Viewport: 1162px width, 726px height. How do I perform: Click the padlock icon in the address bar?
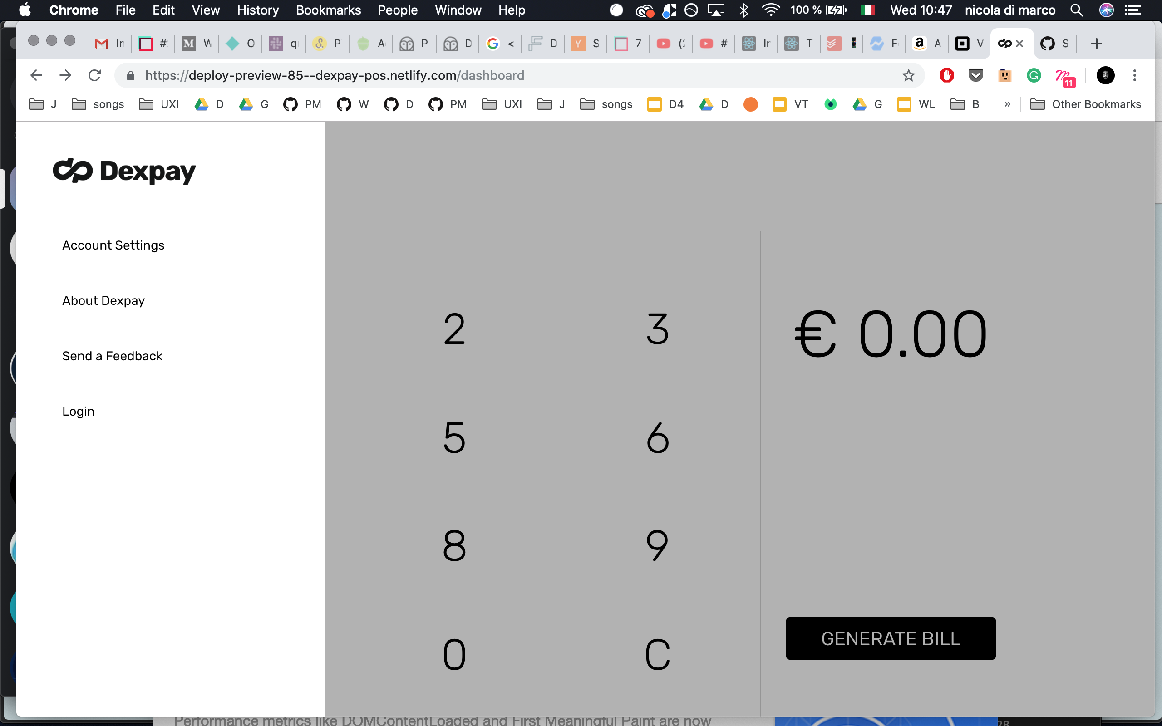[x=130, y=75]
